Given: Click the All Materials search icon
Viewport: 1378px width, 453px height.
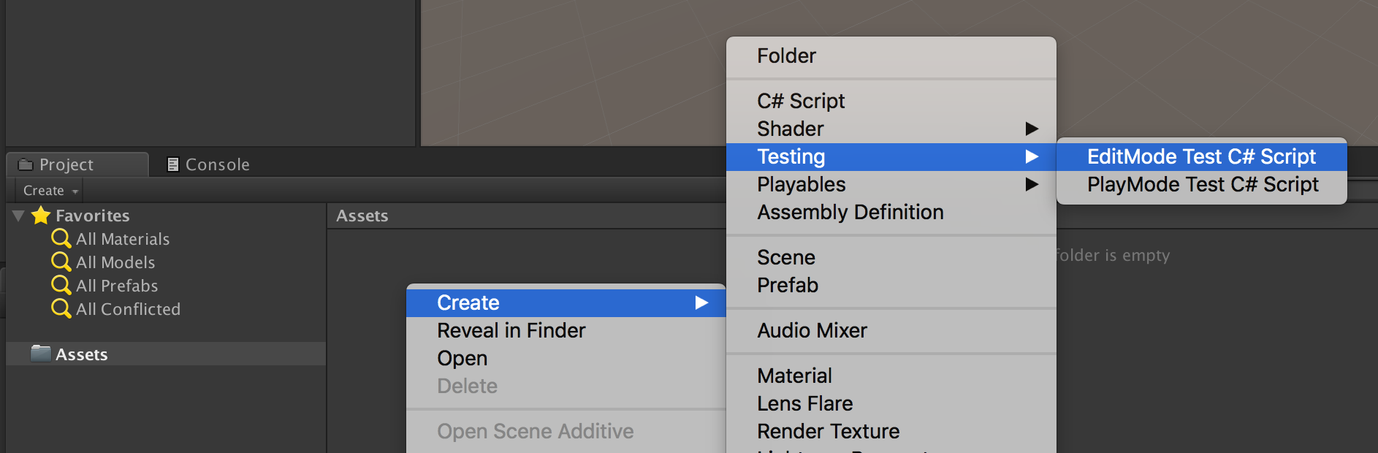Looking at the screenshot, I should click(61, 238).
